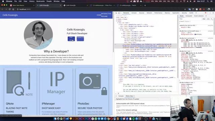Launch Visual Studio Code from dock

tap(121, 119)
